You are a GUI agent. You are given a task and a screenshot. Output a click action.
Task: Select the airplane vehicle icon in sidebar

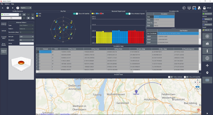(x=207, y=65)
